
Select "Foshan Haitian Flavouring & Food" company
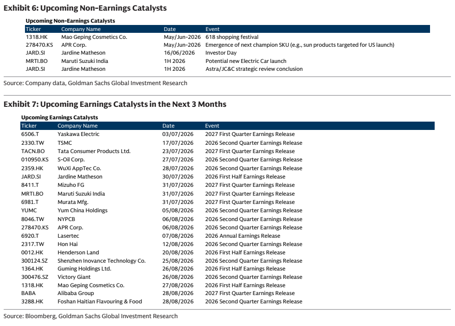click(x=100, y=301)
